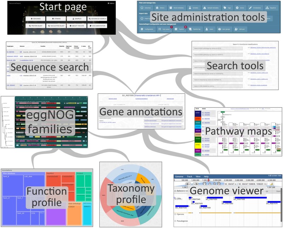The image size is (283, 228).
Task: Open Annotations with the pencil icon
Action: coord(255,8)
